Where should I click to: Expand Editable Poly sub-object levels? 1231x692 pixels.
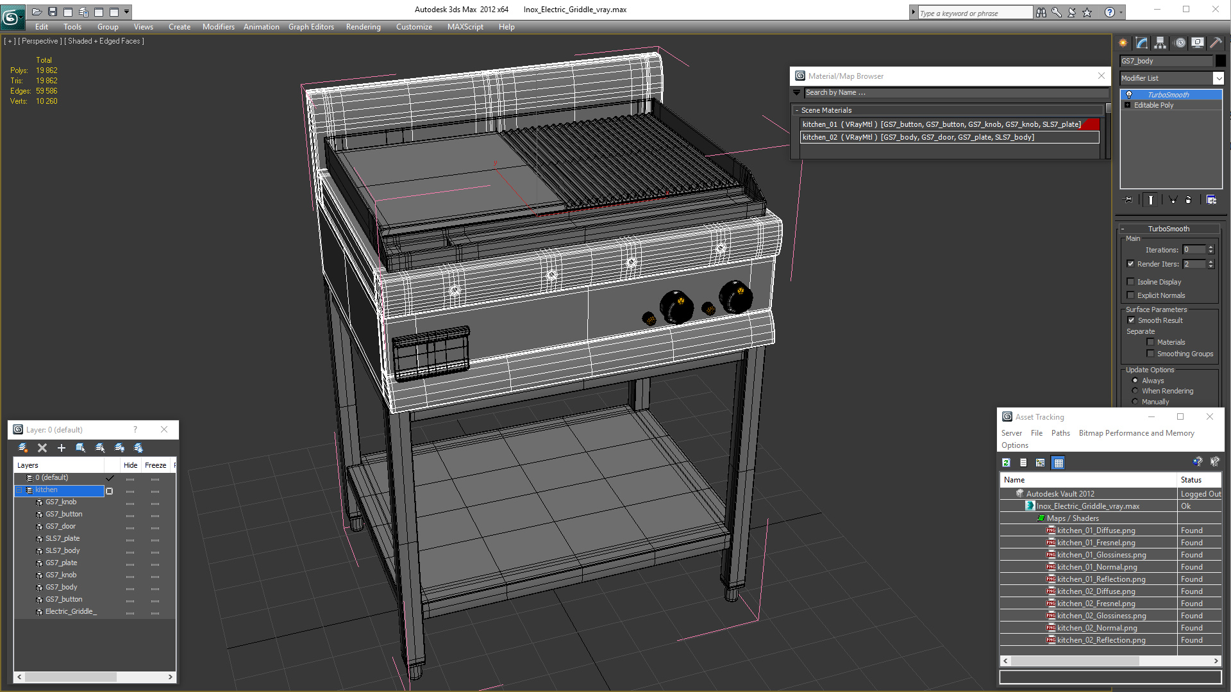1127,105
